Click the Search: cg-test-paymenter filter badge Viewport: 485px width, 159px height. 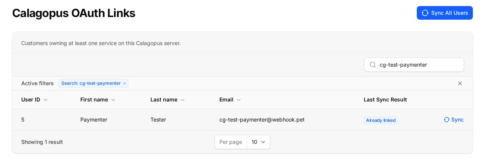tap(93, 83)
